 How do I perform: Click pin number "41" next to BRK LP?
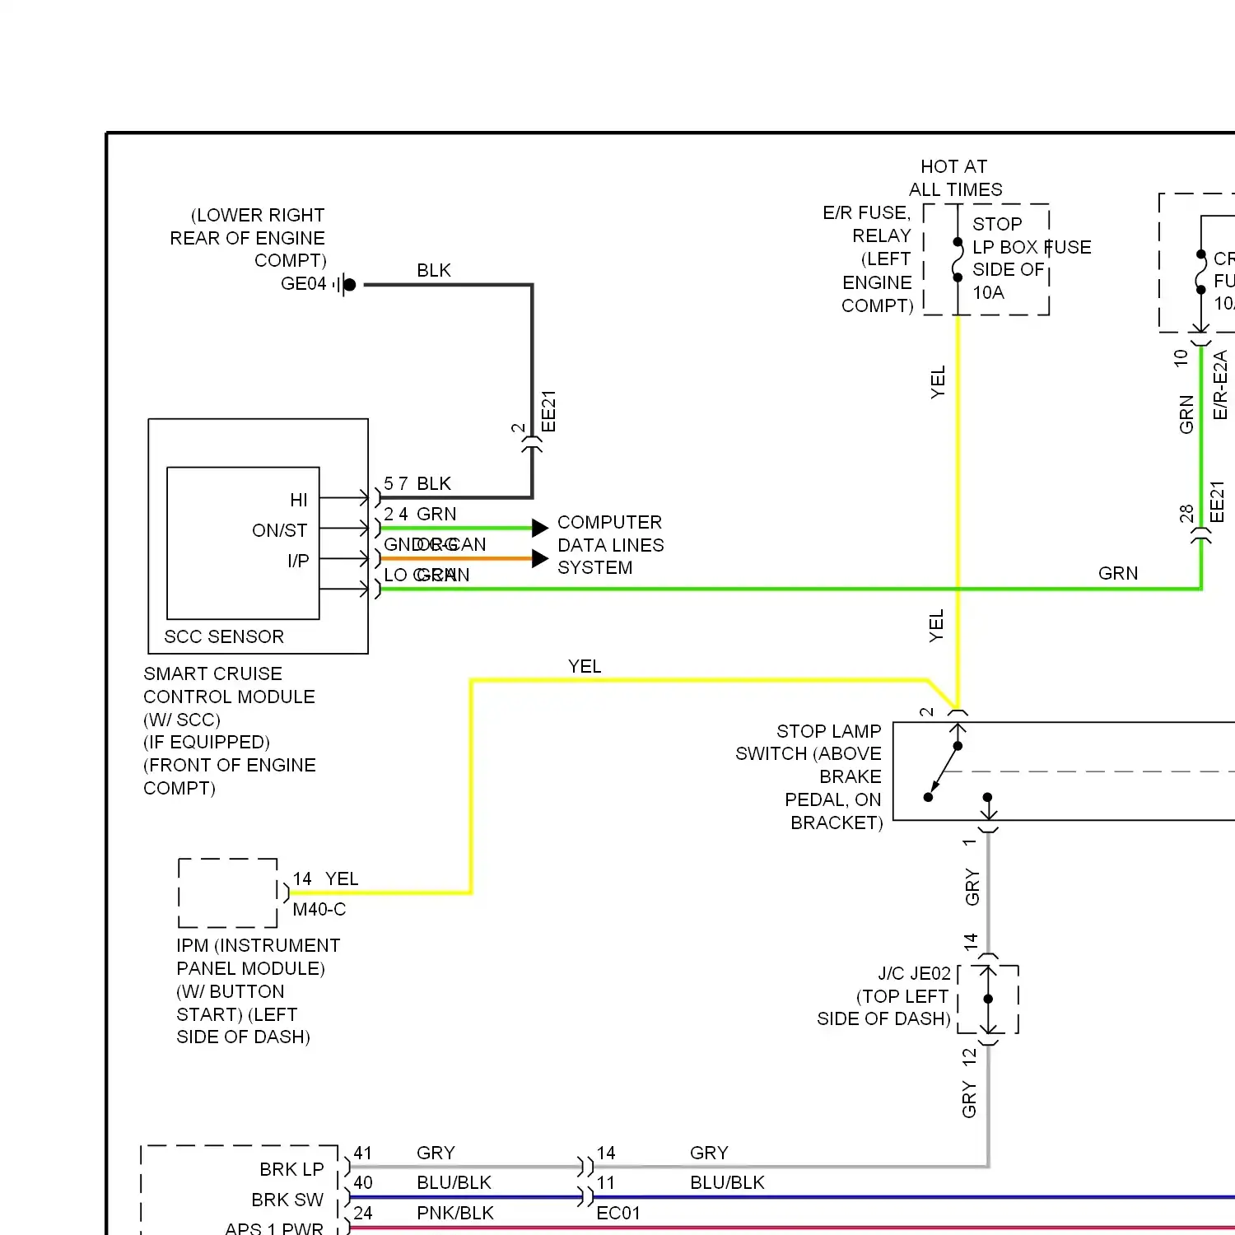[363, 1153]
